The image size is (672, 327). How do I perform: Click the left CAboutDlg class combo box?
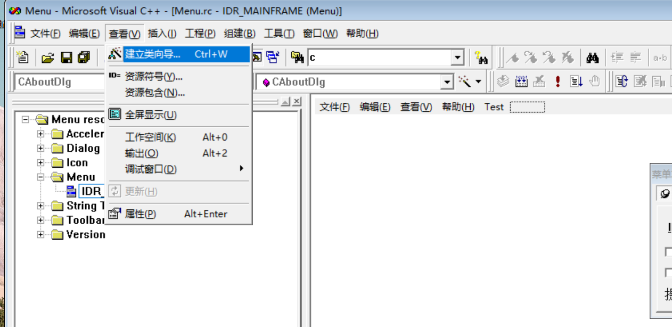coord(60,82)
